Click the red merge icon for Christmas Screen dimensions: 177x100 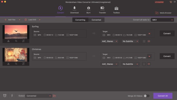[149, 64]
